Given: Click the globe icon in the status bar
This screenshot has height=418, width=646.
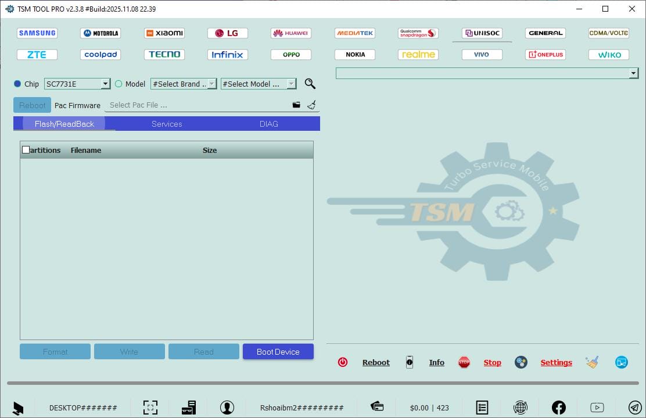Looking at the screenshot, I should 521,407.
